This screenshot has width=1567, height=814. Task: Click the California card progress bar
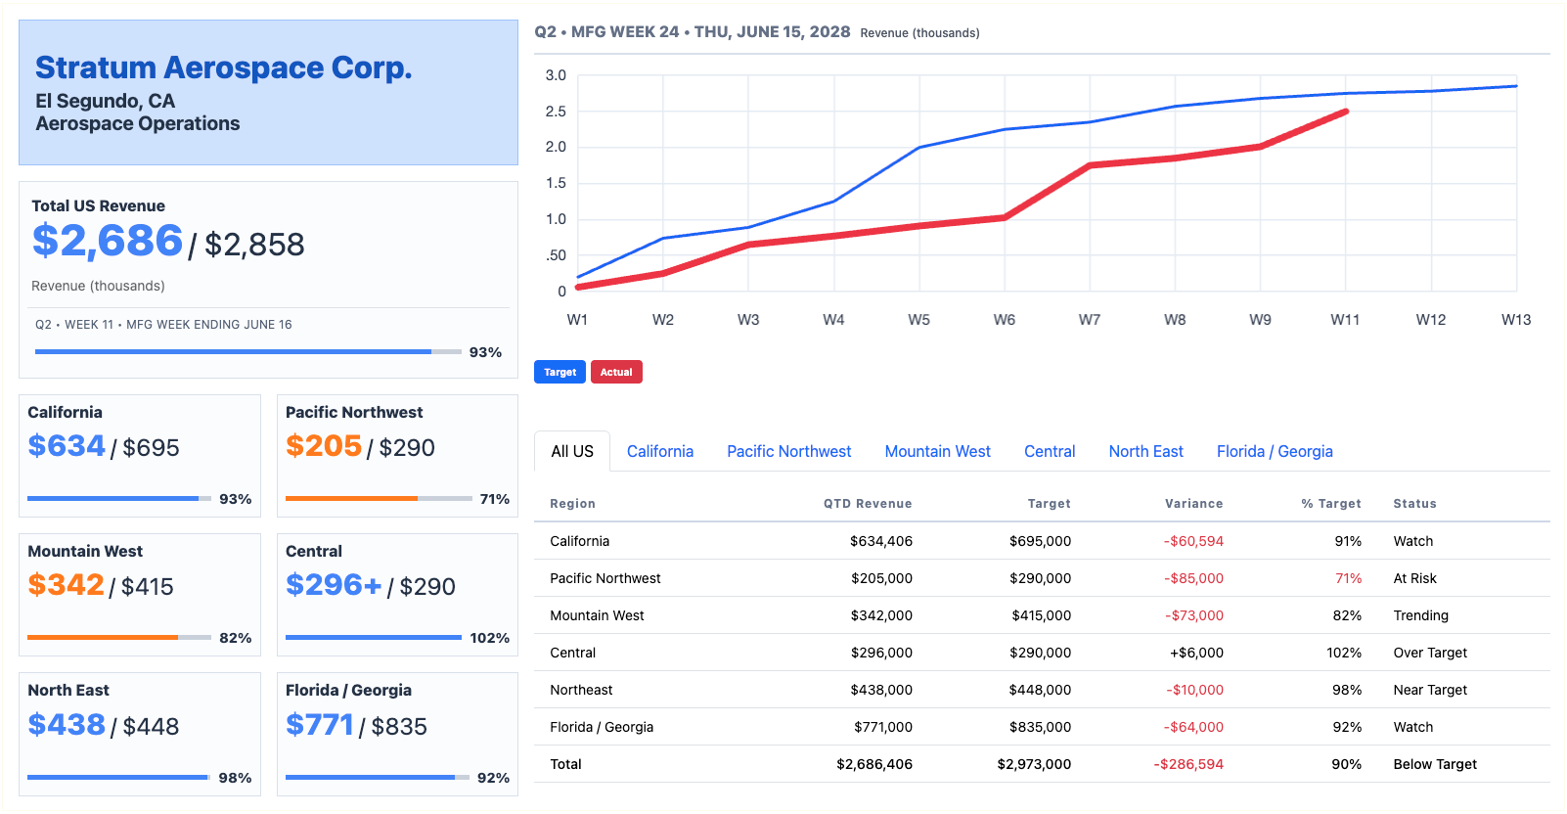pyautogui.click(x=119, y=499)
